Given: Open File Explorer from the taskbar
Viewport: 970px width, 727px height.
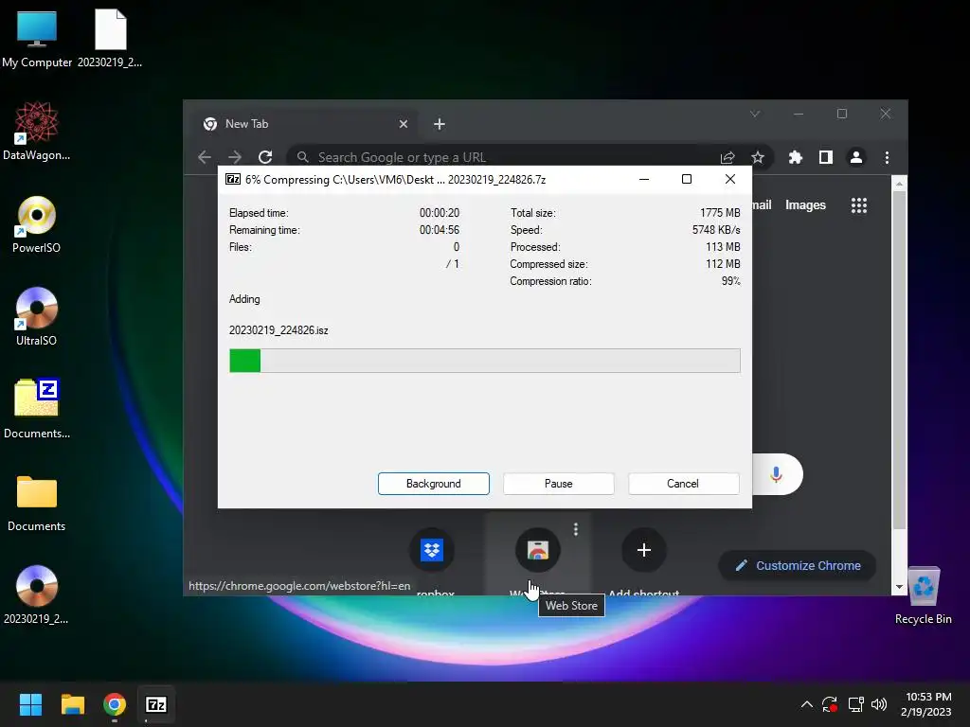Looking at the screenshot, I should pyautogui.click(x=72, y=704).
